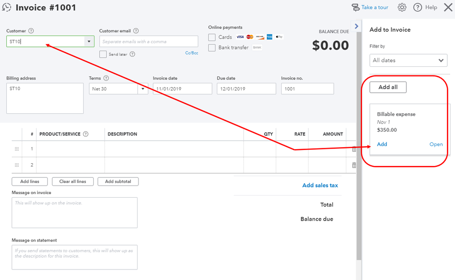Open the Terms dropdown showing Net 30
The width and height of the screenshot is (455, 280).
pos(141,89)
